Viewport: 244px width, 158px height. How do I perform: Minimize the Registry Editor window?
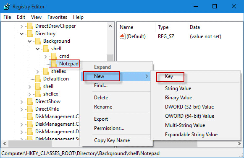196,7
